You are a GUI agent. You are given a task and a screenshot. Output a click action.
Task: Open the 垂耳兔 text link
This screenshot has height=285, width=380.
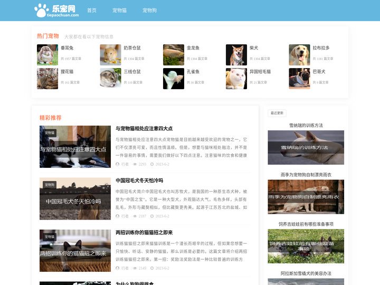point(67,48)
